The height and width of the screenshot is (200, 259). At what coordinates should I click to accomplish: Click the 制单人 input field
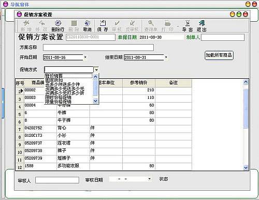223,37
